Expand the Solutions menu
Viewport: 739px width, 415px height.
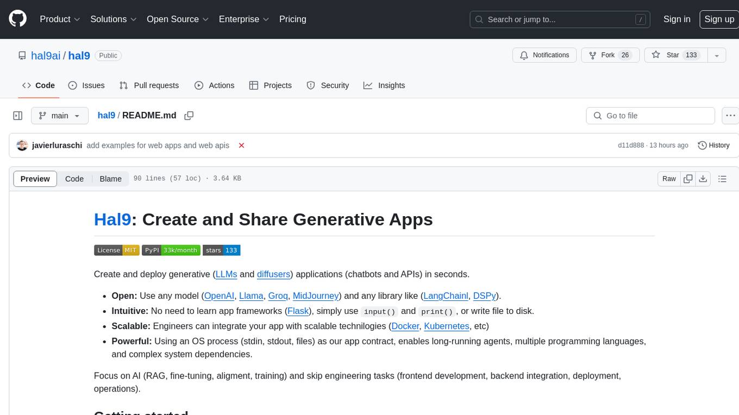tap(114, 19)
